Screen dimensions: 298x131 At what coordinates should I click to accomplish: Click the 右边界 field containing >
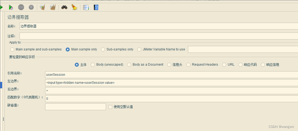[172, 91]
